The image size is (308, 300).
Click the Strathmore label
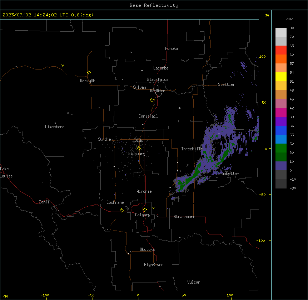pyautogui.click(x=184, y=217)
